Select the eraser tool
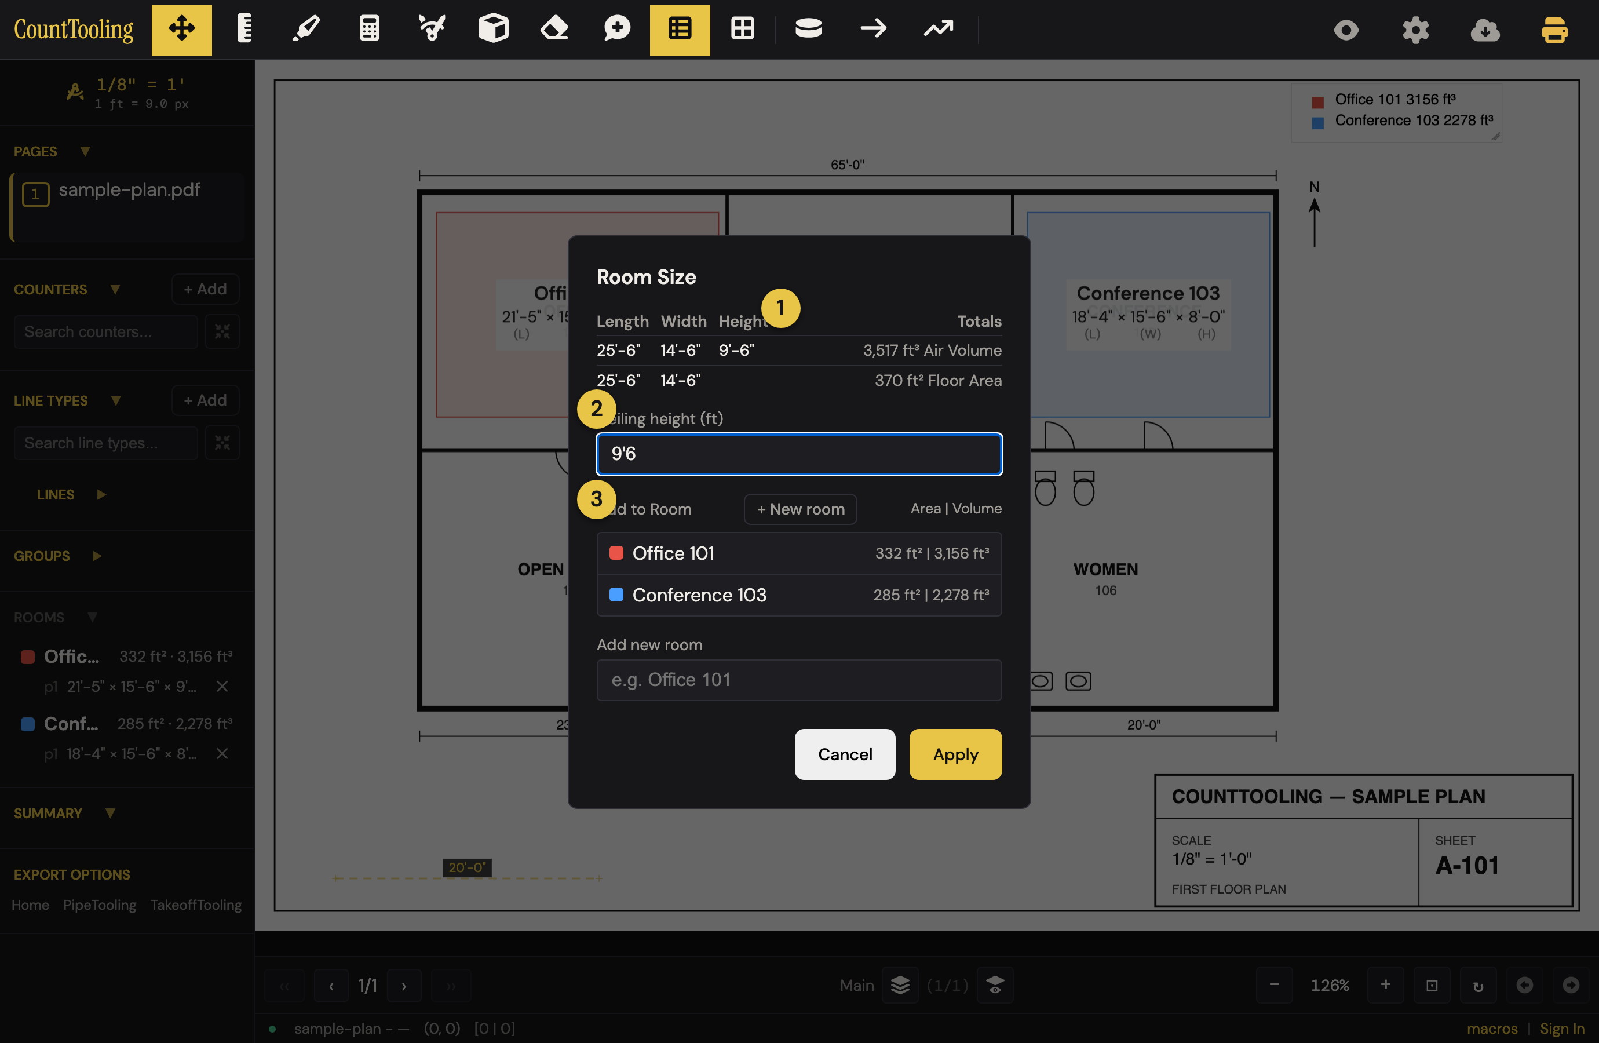This screenshot has height=1043, width=1599. coord(555,30)
